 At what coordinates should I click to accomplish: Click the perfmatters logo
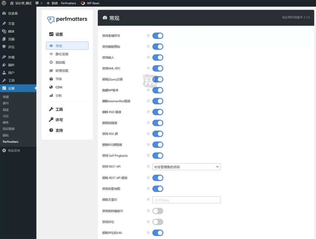[67, 19]
